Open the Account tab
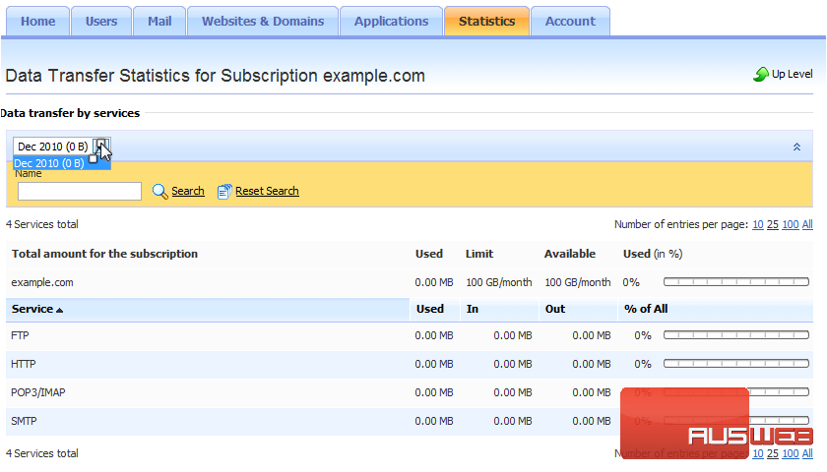Image resolution: width=827 pixels, height=472 pixels. (570, 21)
